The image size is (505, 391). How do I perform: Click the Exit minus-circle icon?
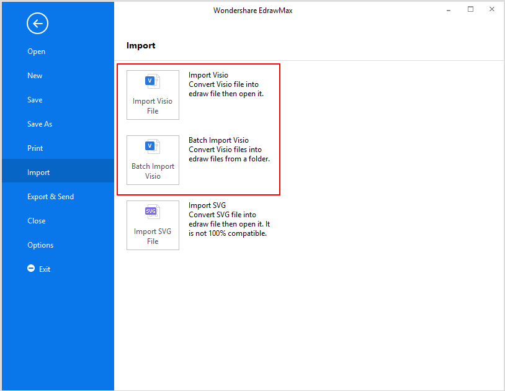31,268
